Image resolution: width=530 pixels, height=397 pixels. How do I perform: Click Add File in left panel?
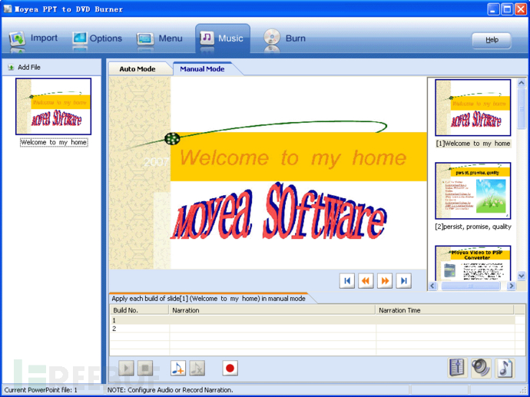pyautogui.click(x=25, y=68)
